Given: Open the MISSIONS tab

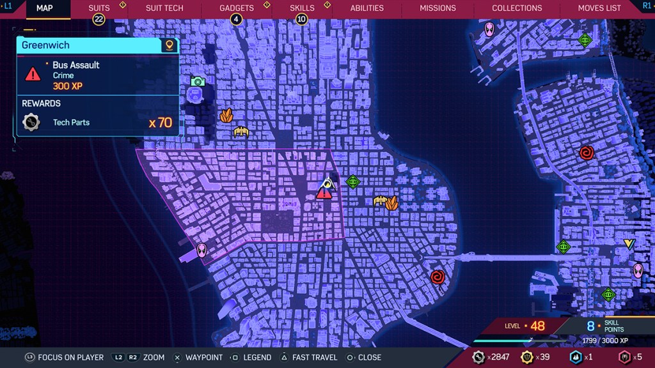Looking at the screenshot, I should [438, 8].
